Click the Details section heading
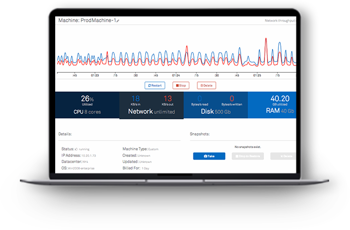The height and width of the screenshot is (230, 350). 65,134
